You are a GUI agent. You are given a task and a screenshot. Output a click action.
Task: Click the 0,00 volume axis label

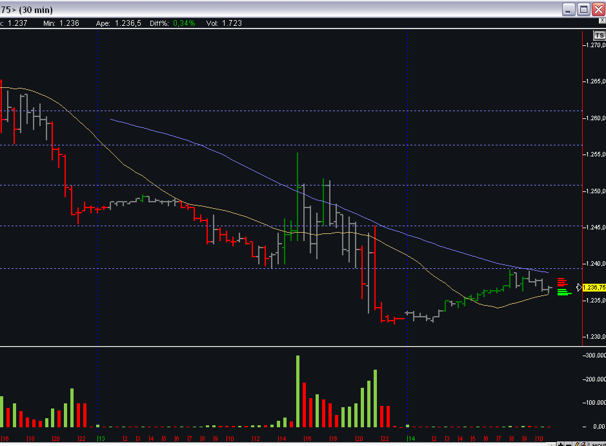[598, 427]
